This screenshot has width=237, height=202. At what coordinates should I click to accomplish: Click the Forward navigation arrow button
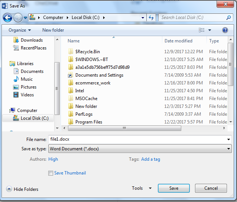pos(18,18)
